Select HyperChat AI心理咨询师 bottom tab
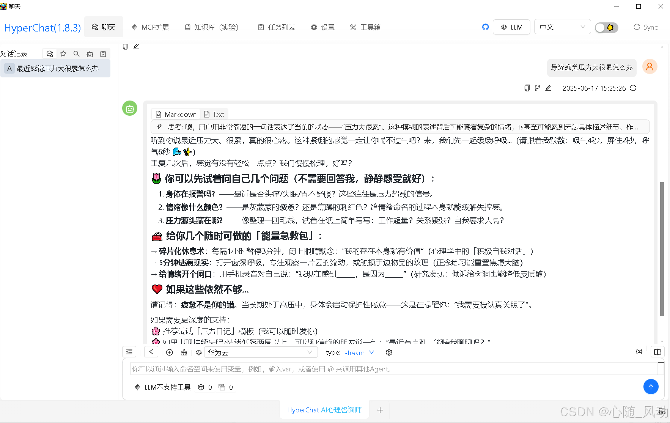 point(324,410)
